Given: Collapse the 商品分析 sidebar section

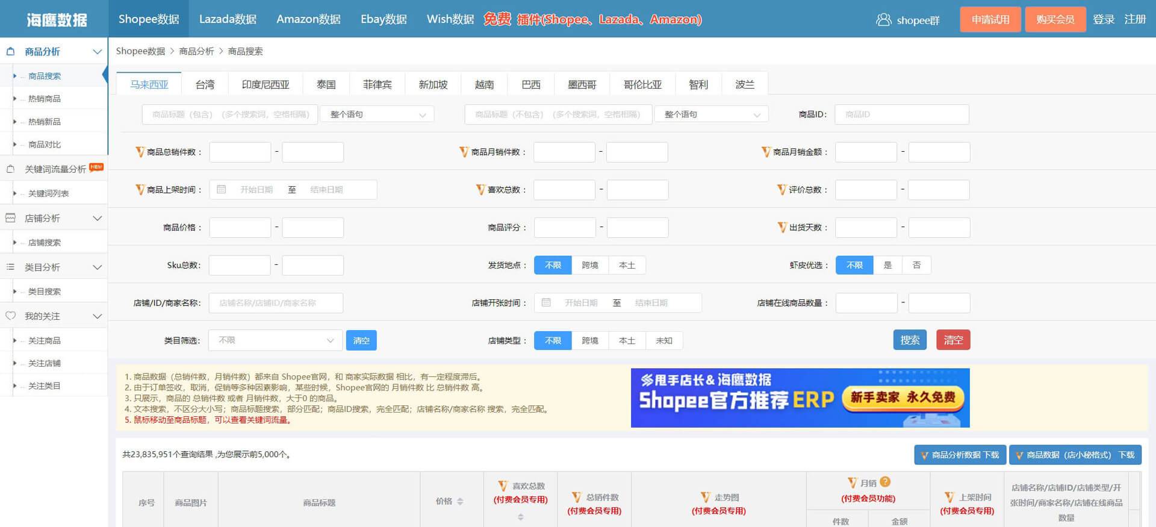Looking at the screenshot, I should 97,52.
